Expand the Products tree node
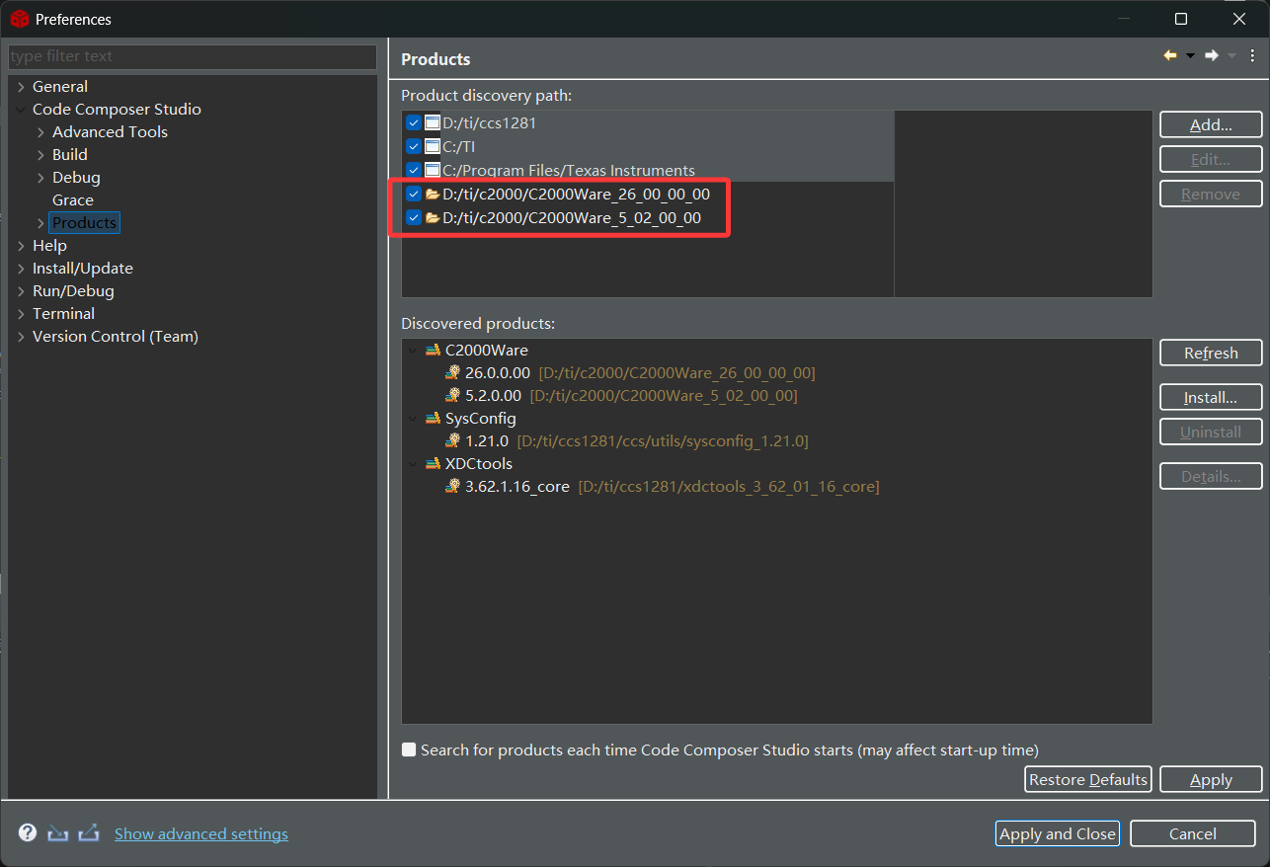The width and height of the screenshot is (1270, 867). click(x=40, y=223)
